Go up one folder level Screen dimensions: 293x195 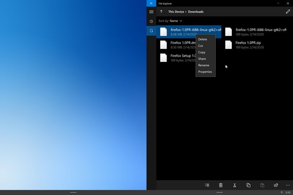(x=161, y=12)
